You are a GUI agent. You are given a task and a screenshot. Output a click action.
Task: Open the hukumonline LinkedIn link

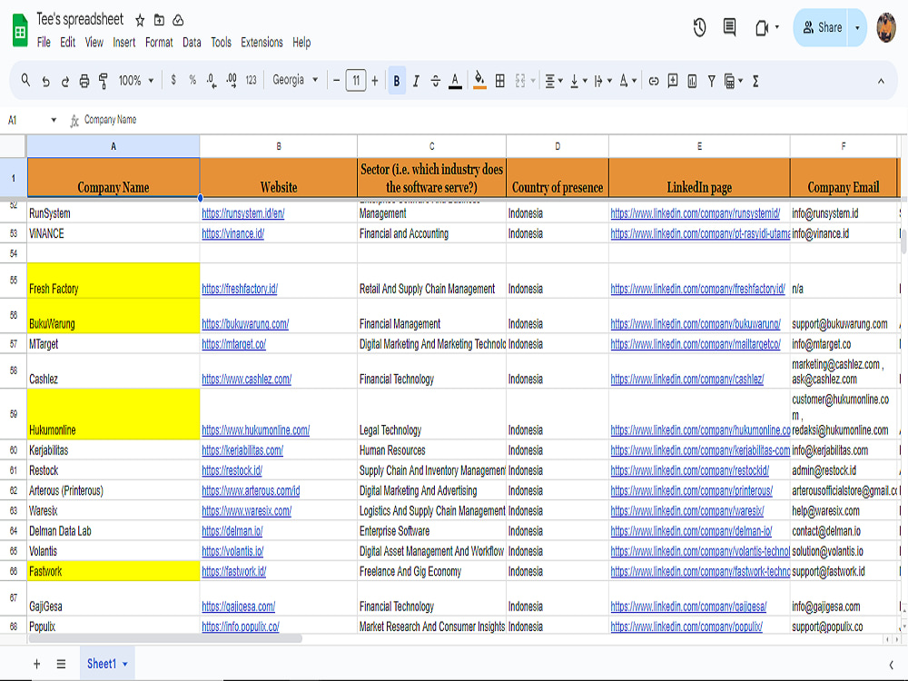click(x=700, y=430)
